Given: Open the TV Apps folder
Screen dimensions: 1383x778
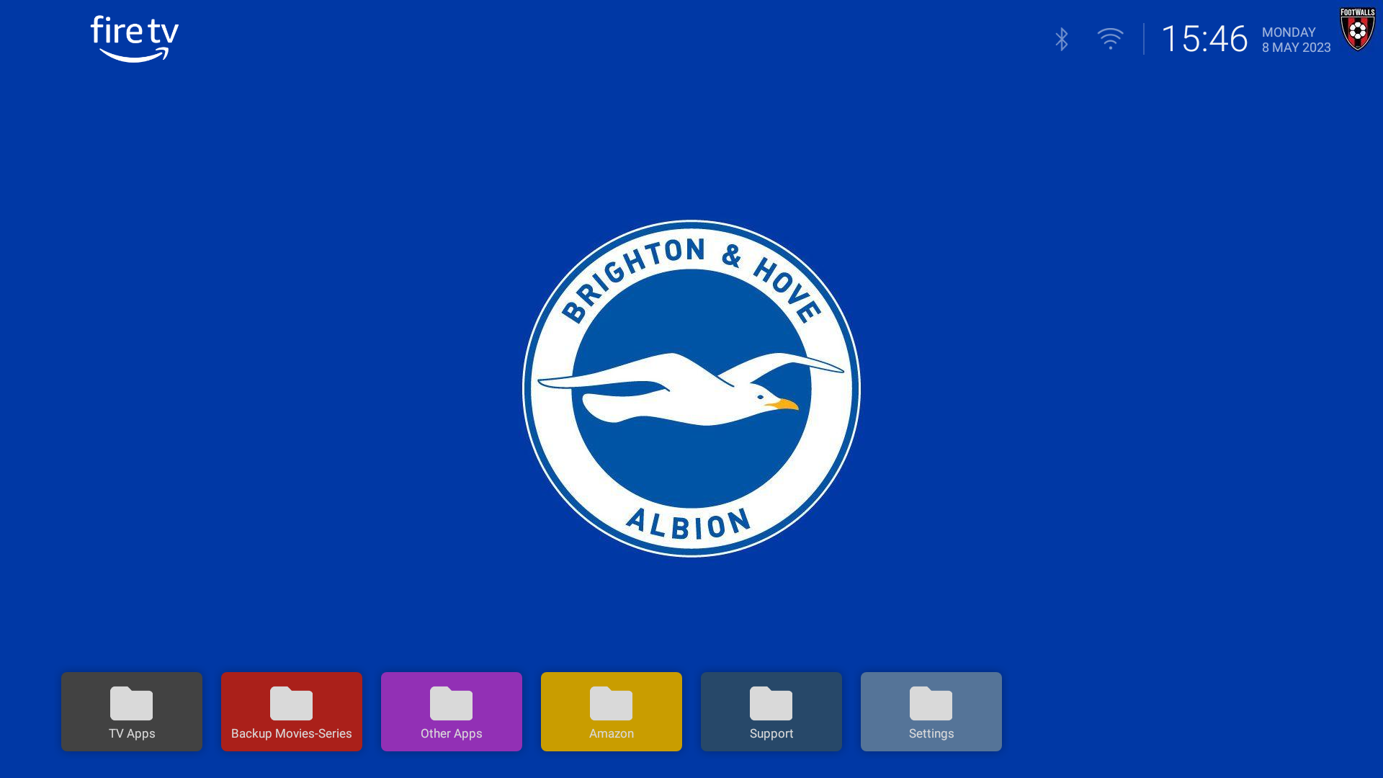Looking at the screenshot, I should click(x=132, y=712).
